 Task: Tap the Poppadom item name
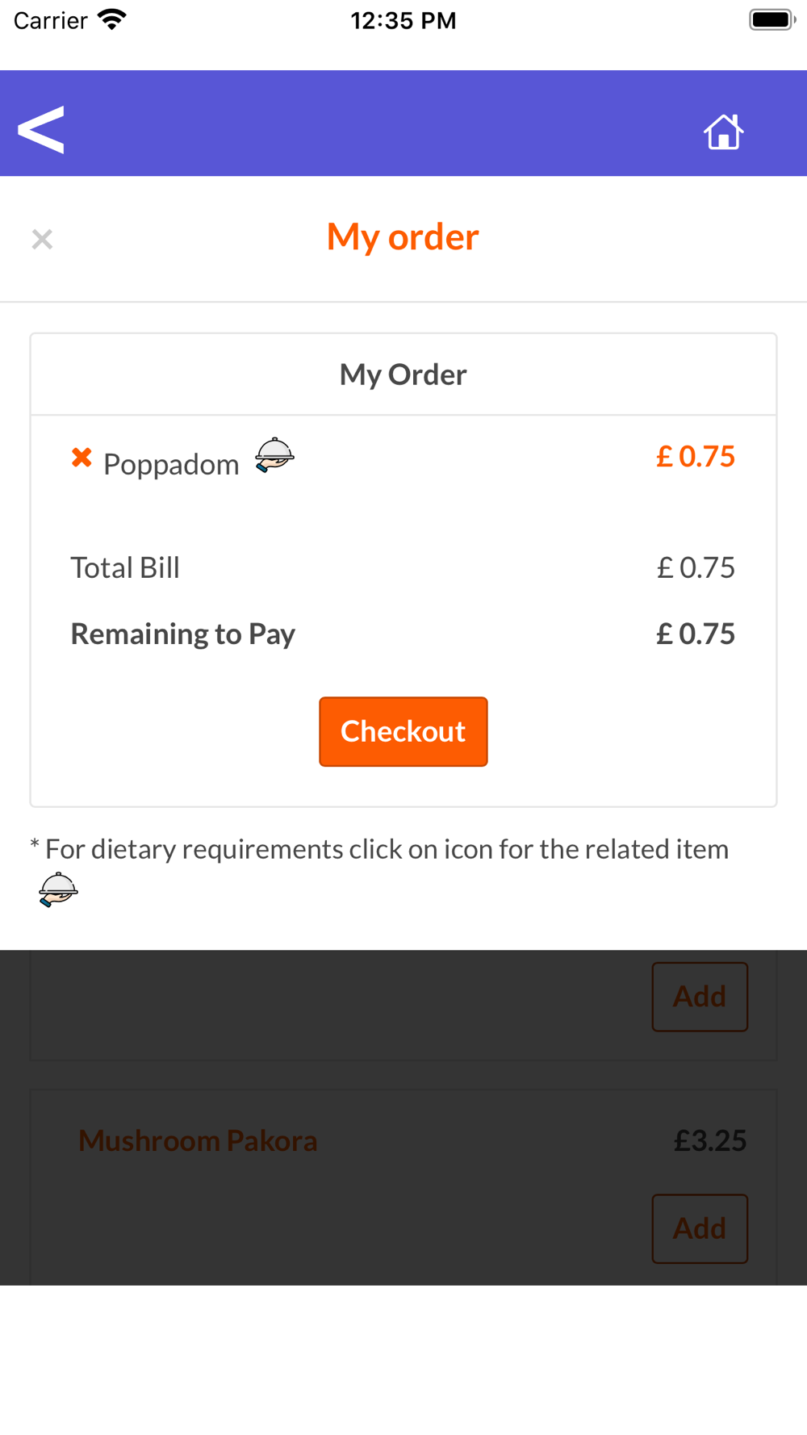point(171,465)
